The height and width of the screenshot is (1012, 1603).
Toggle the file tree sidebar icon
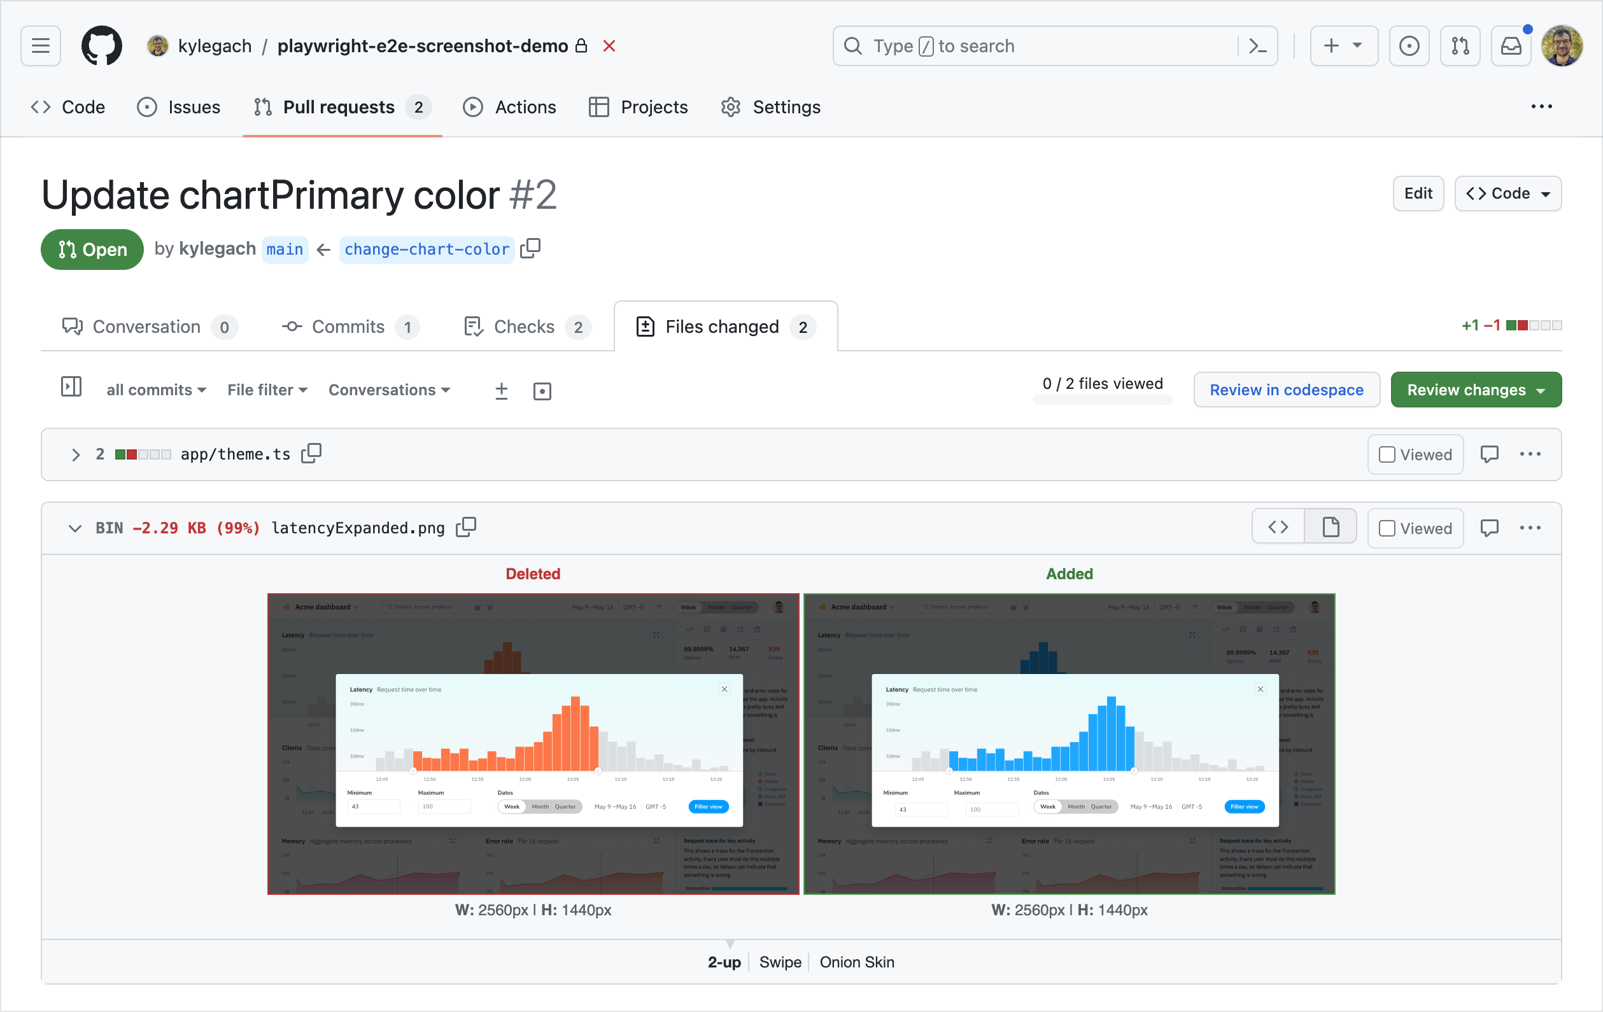71,388
